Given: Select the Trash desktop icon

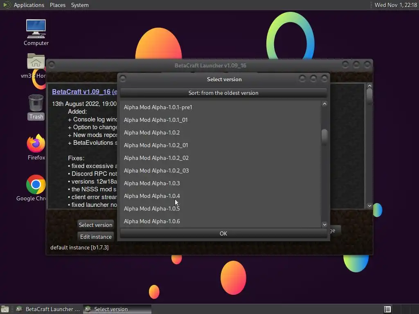Looking at the screenshot, I should click(36, 108).
